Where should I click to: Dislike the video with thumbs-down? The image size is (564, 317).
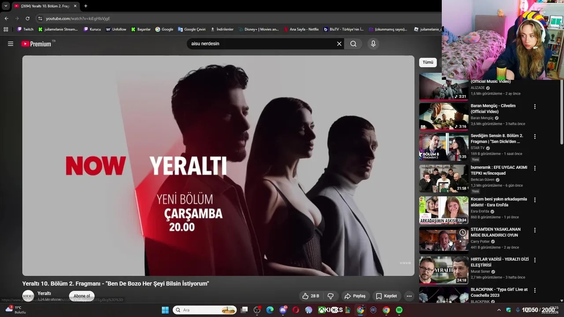[x=330, y=296]
